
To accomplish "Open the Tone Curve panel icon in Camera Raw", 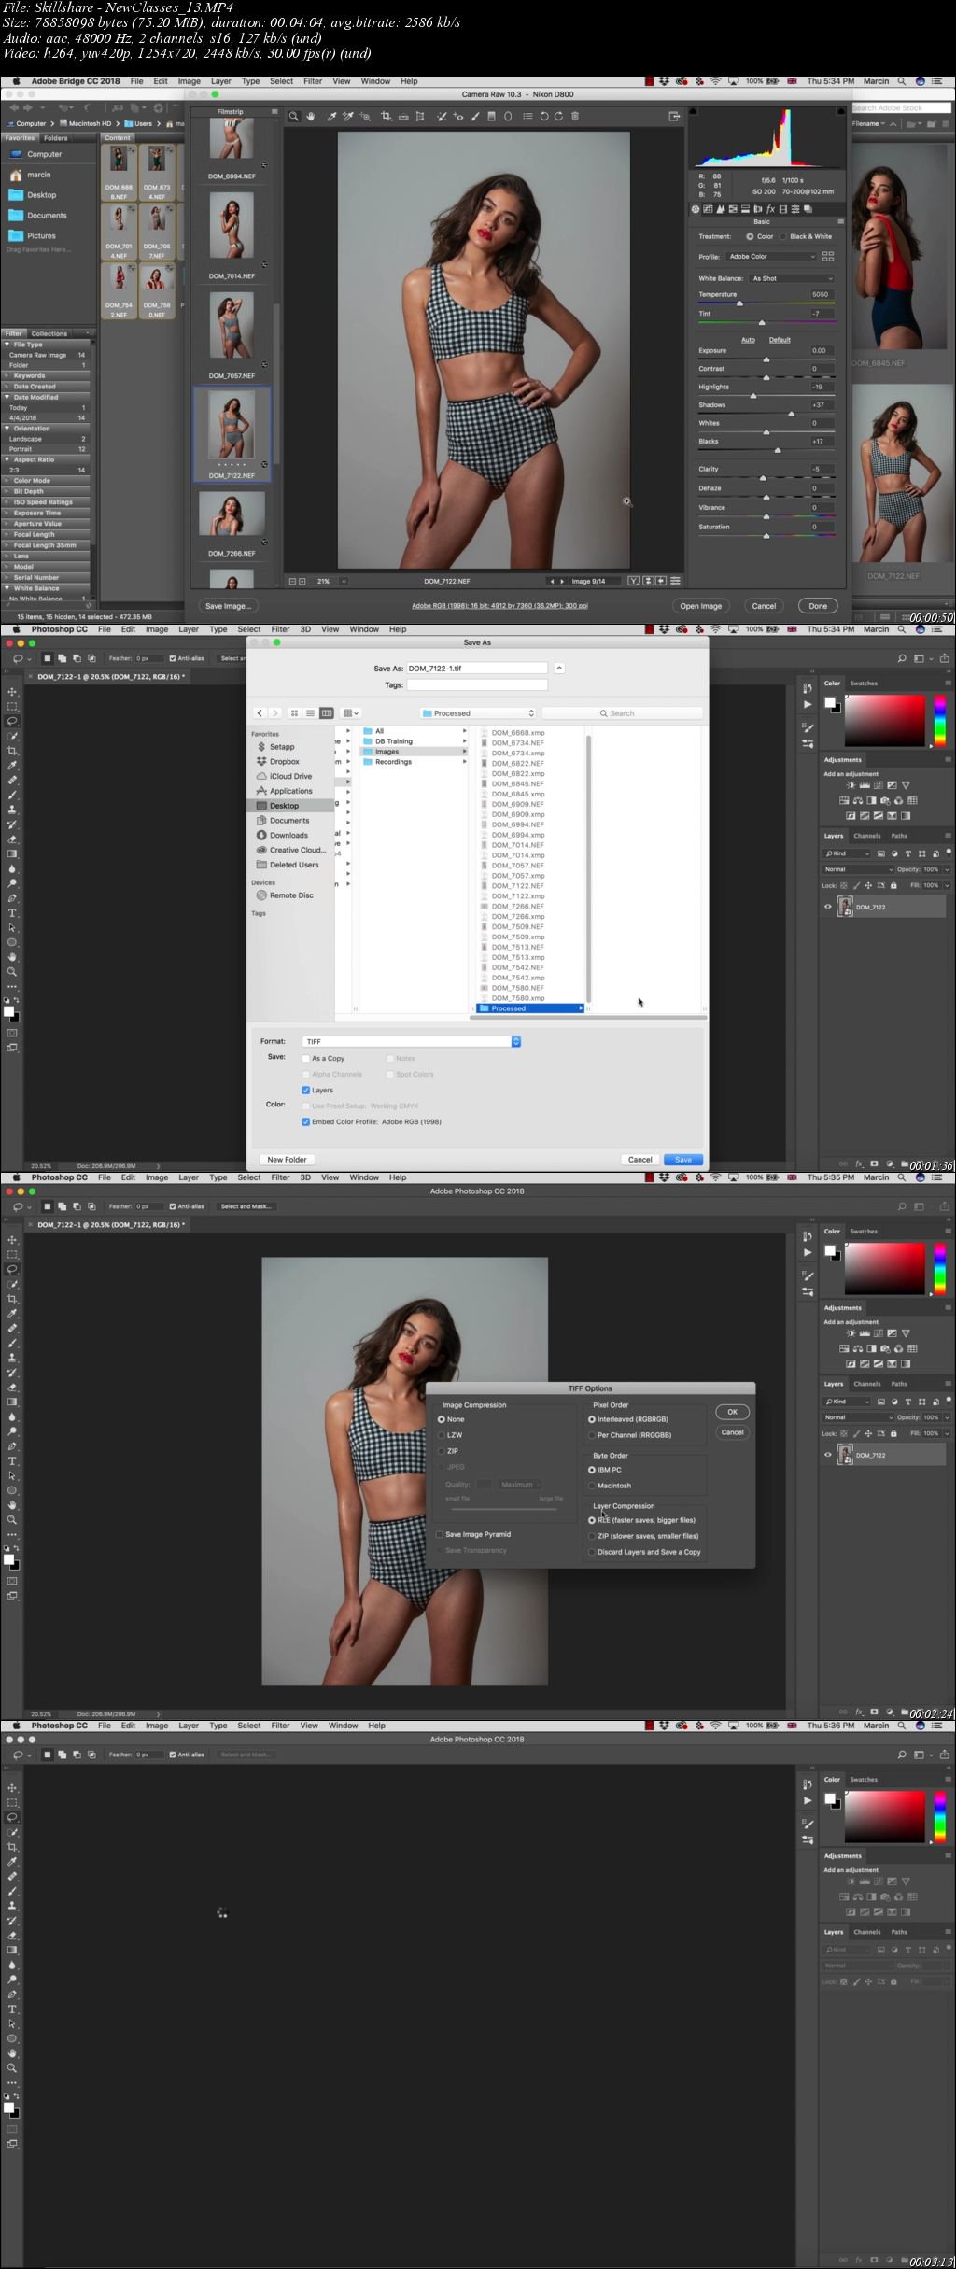I will tap(708, 209).
